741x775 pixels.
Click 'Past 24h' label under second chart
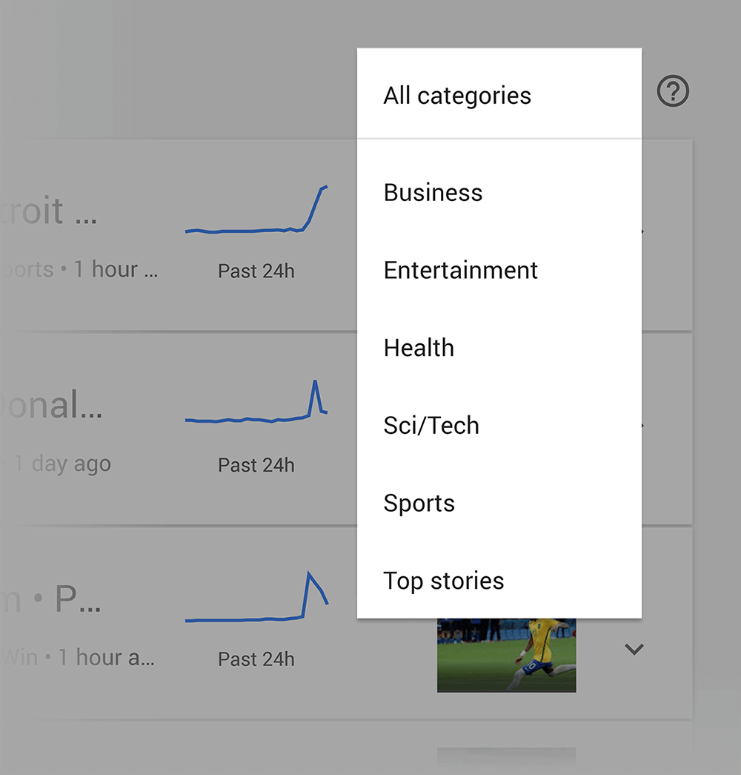point(256,465)
